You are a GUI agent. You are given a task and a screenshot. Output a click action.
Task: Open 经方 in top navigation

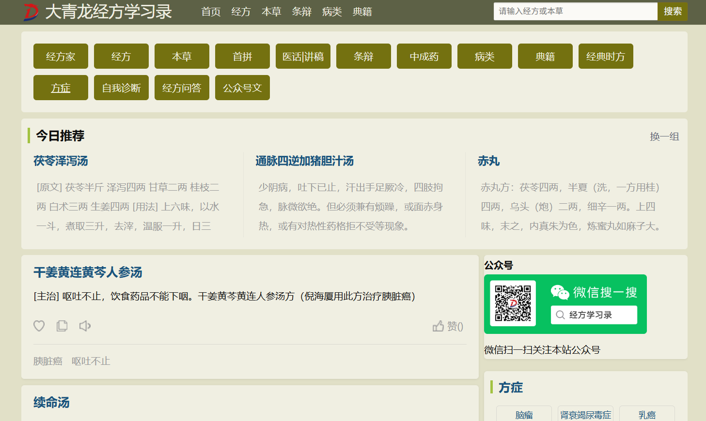(x=241, y=12)
